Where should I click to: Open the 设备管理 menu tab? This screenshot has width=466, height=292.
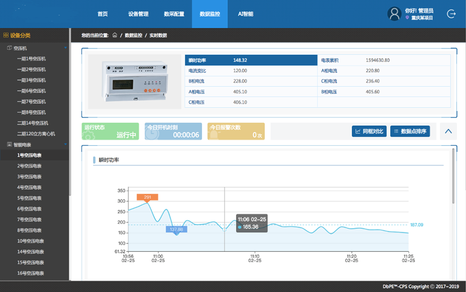point(138,14)
